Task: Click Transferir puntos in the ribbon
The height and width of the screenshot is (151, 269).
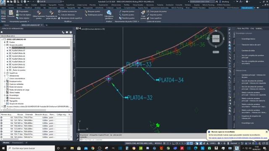Action: pos(127,18)
